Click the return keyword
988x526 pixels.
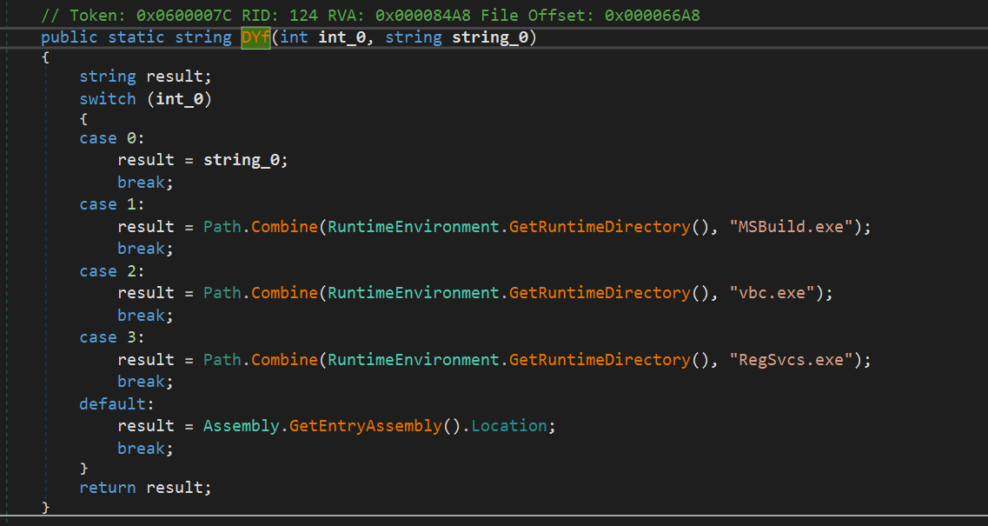tap(108, 488)
